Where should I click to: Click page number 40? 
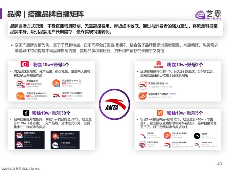(x=219, y=164)
